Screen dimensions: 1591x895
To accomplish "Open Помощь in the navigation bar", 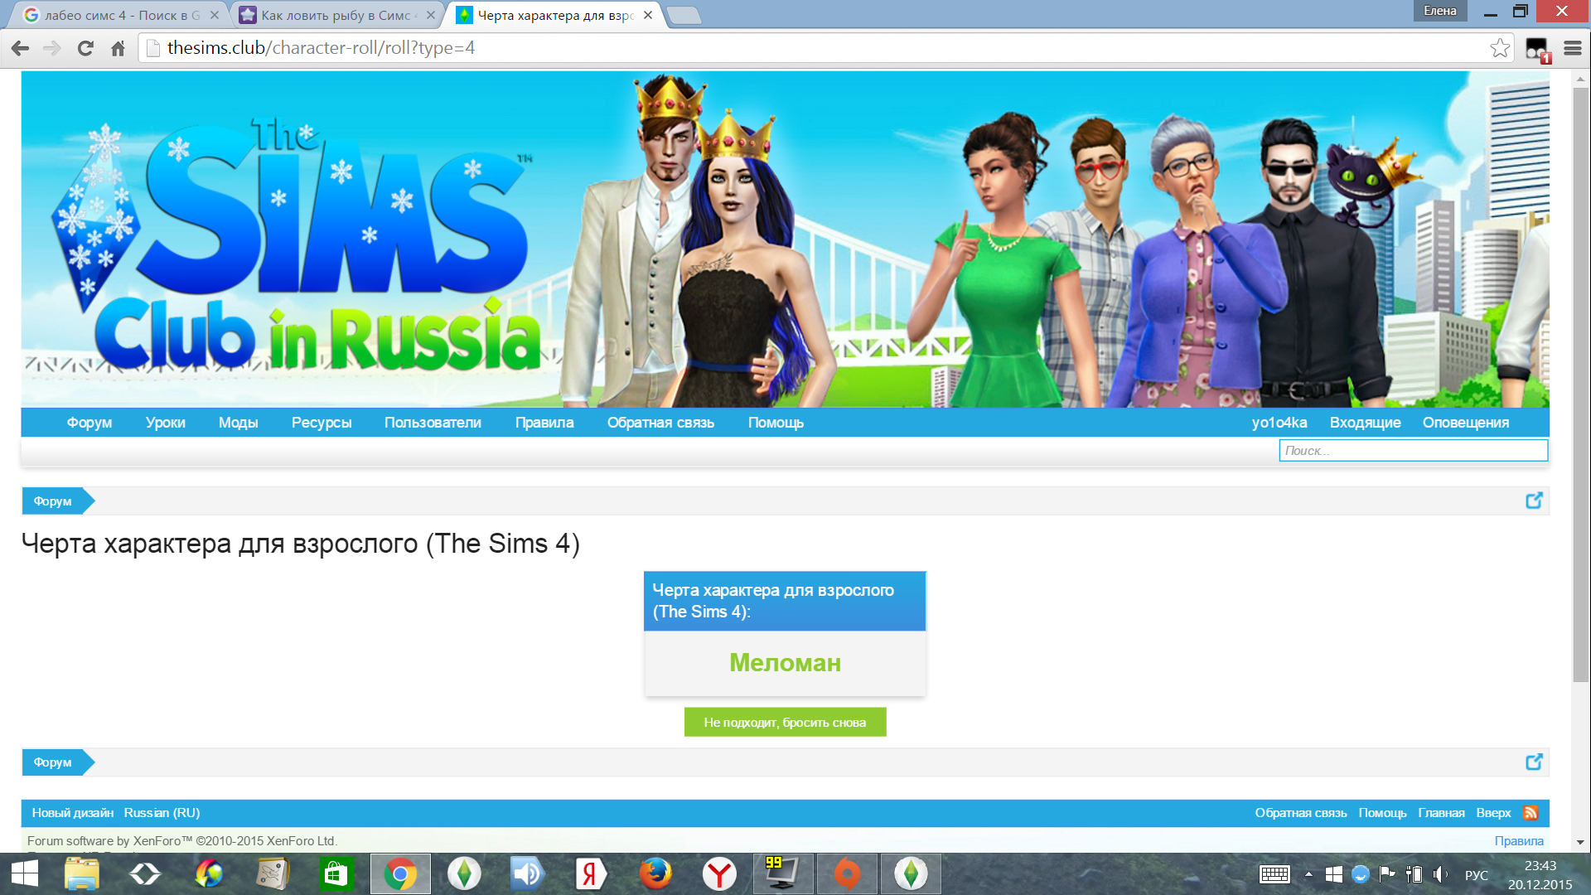I will (x=776, y=423).
